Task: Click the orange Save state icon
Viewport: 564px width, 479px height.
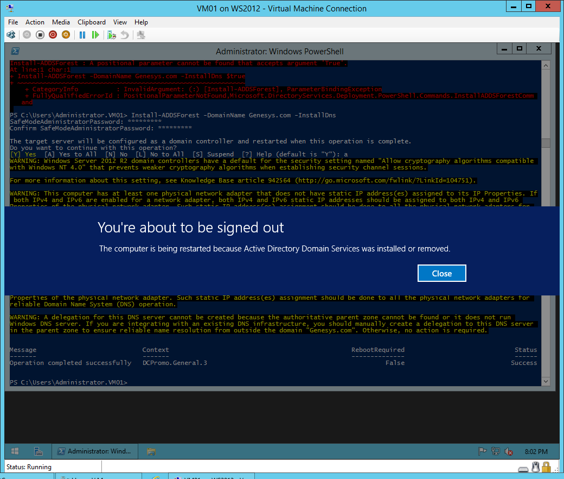Action: 66,35
